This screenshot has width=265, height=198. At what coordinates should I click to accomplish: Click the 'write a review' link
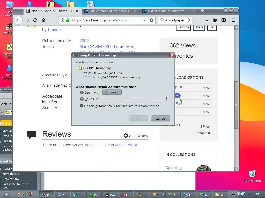pyautogui.click(x=126, y=145)
